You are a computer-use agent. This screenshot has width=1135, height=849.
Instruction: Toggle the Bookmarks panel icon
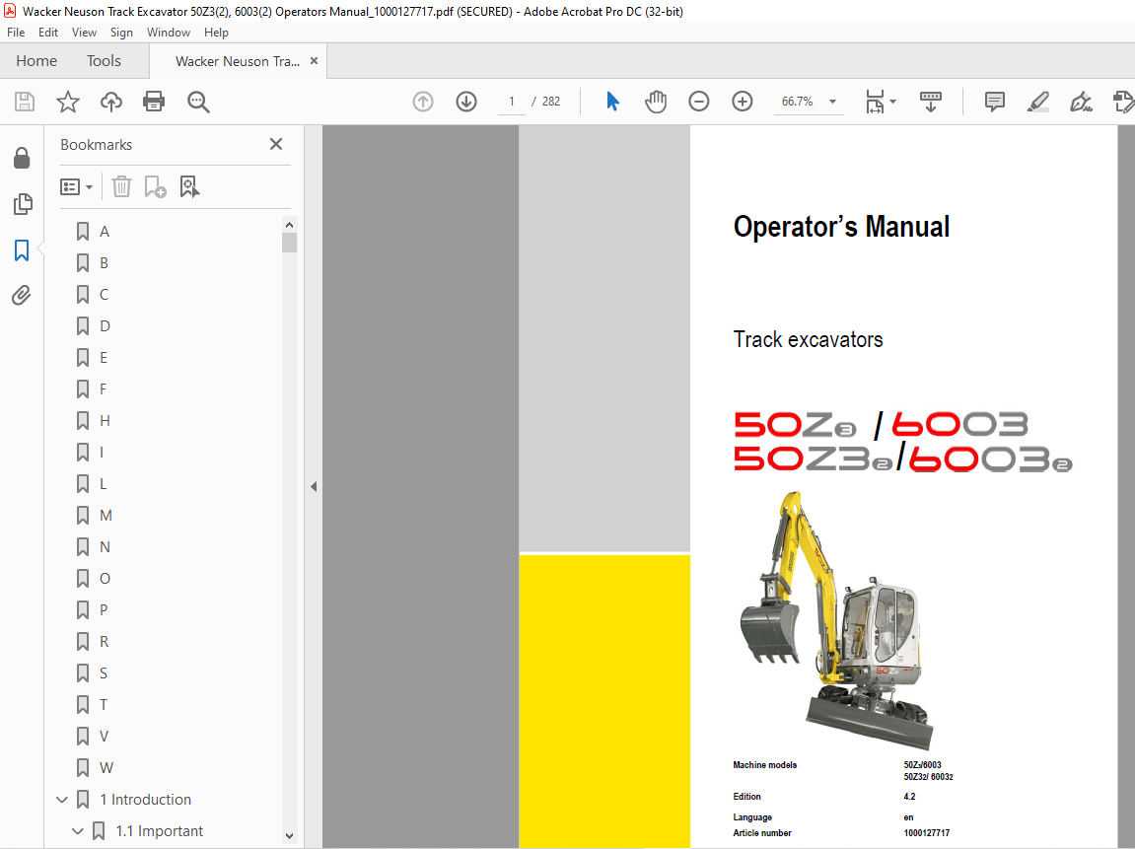22,250
